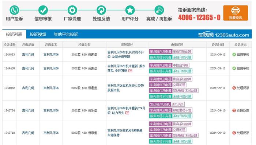256x145 pixels.
Task: Select the 投诉列表 tab
Action: pyautogui.click(x=14, y=34)
